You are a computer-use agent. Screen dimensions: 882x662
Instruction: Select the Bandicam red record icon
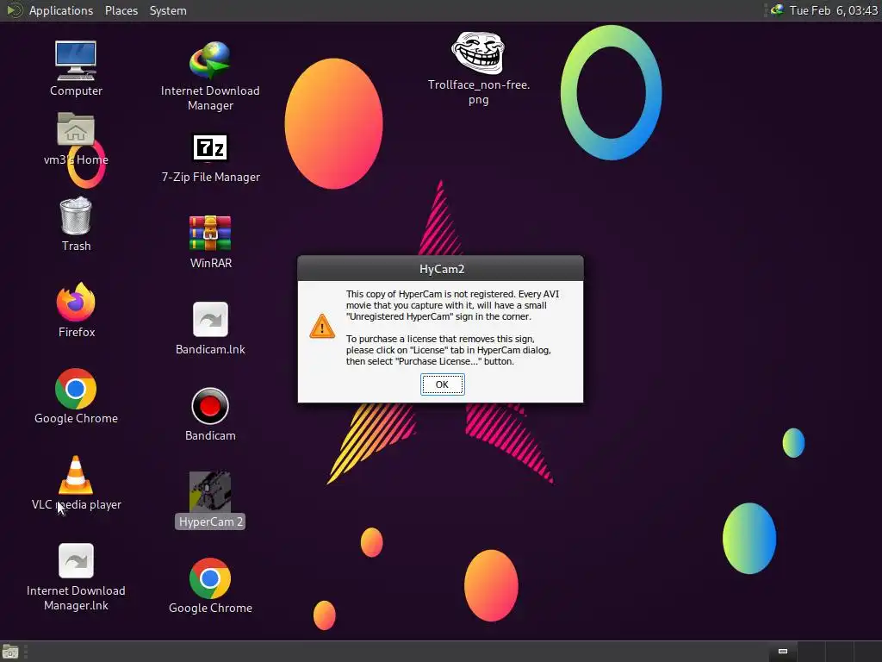click(210, 406)
